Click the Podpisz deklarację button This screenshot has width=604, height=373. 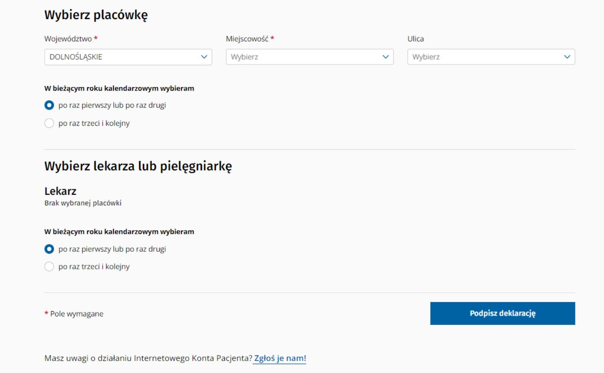(503, 313)
